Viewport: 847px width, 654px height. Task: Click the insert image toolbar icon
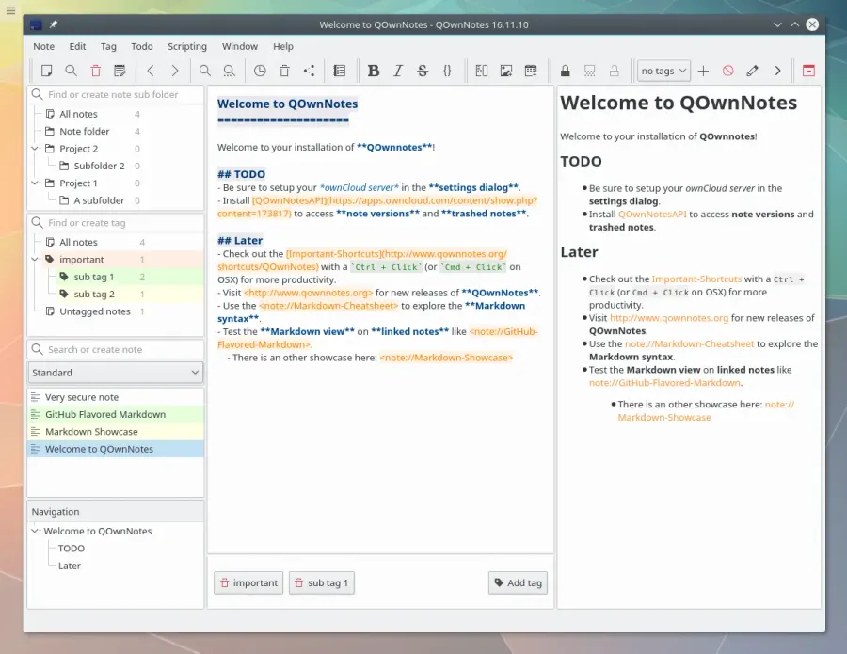pyautogui.click(x=506, y=71)
